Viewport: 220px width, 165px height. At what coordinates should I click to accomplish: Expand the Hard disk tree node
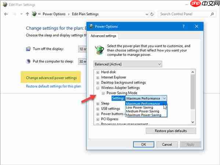point(98,72)
